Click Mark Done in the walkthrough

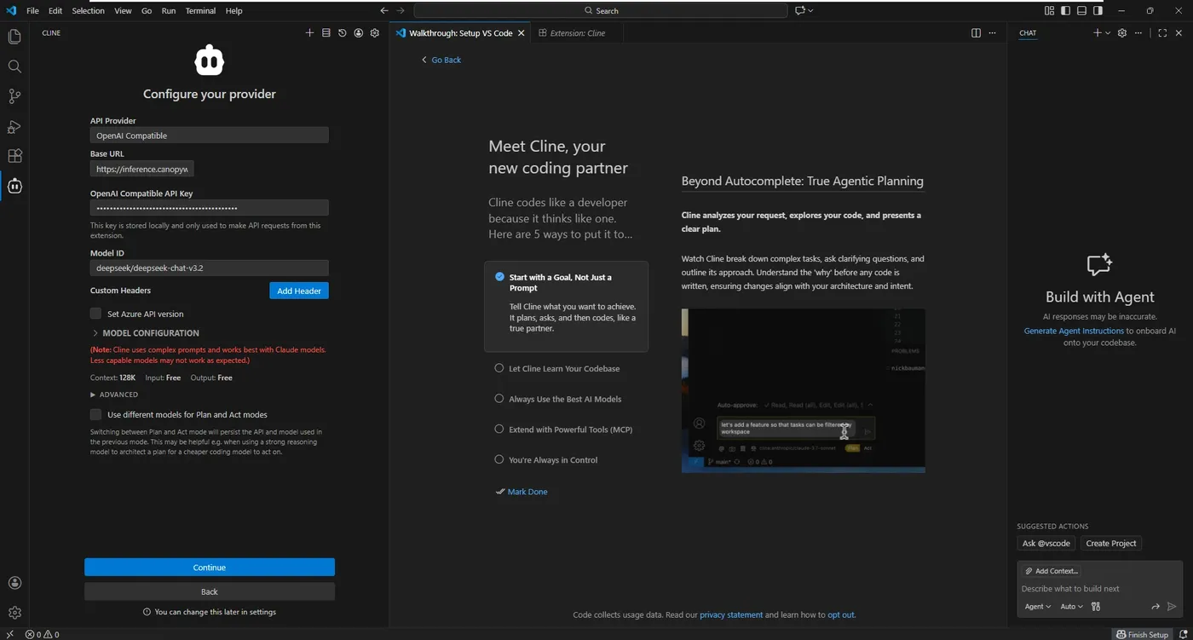(522, 492)
